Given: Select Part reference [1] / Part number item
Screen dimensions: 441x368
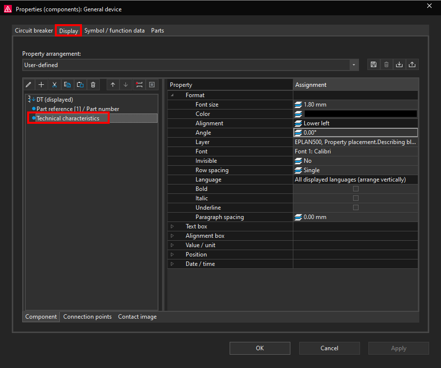Looking at the screenshot, I should tap(78, 109).
